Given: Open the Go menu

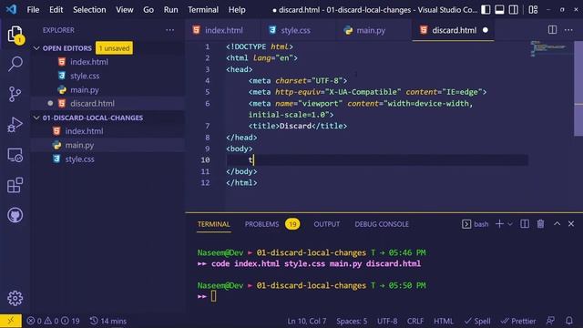Looking at the screenshot, I should tap(148, 10).
